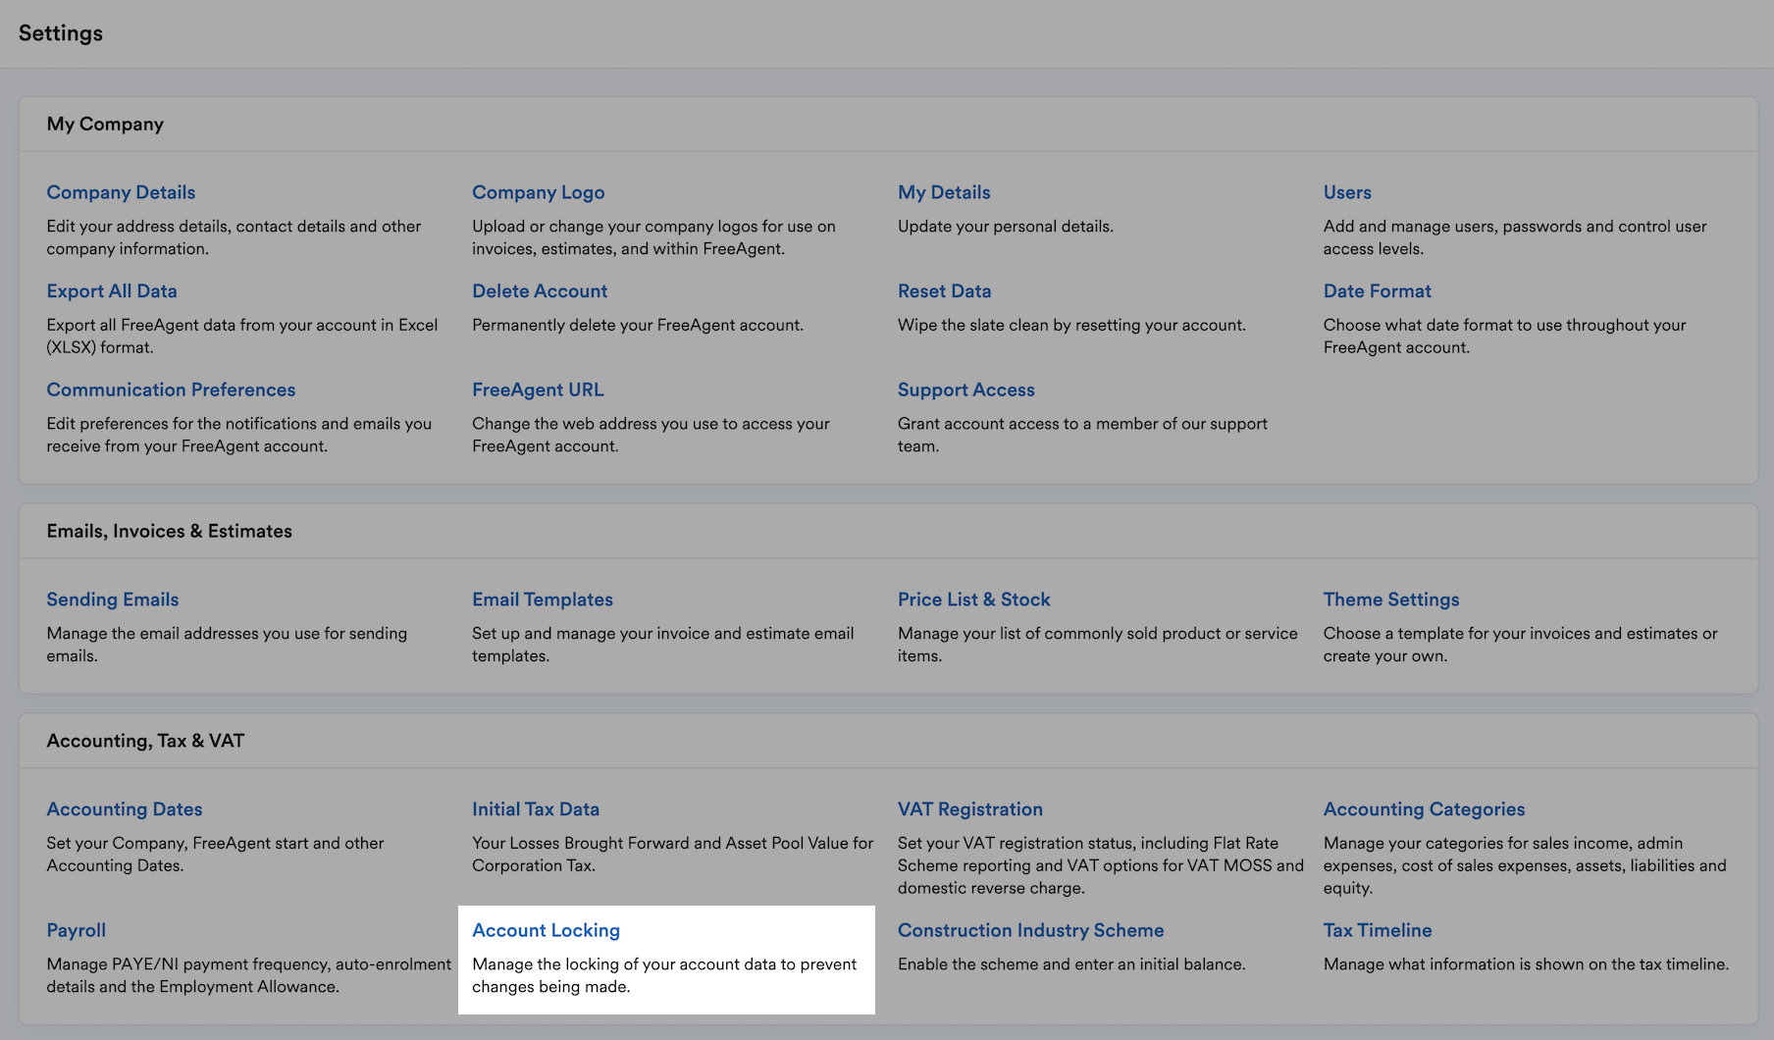1774x1040 pixels.
Task: Open Payroll settings link
Action: 76,930
